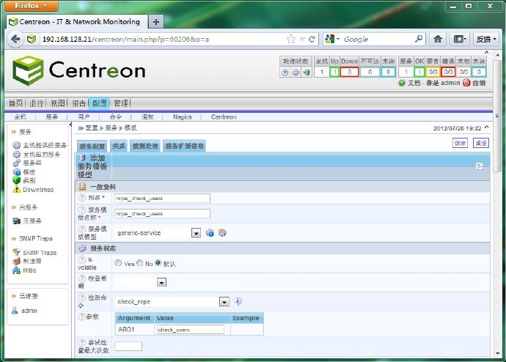Click the 制造商 factory icon
506x362 pixels.
[x=16, y=261]
